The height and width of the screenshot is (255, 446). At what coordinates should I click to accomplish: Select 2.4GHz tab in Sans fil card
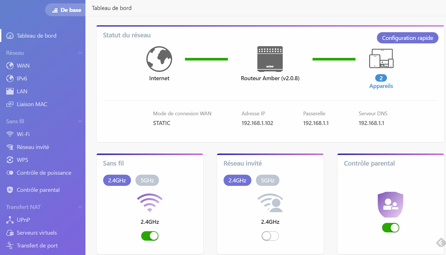click(117, 180)
